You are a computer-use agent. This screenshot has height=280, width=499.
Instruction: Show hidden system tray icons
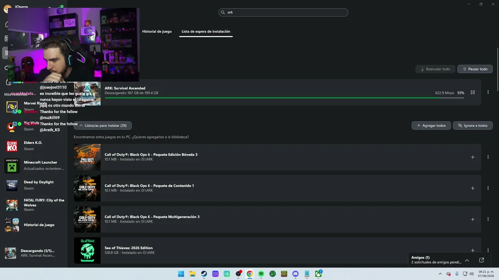pyautogui.click(x=441, y=274)
